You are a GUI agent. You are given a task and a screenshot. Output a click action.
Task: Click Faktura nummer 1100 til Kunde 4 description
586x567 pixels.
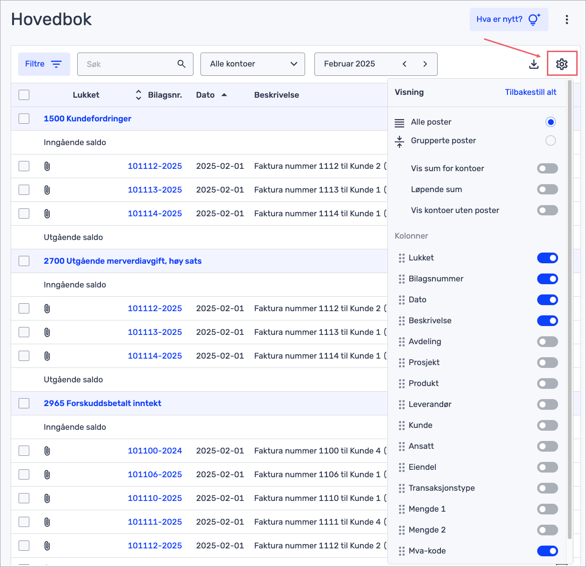[x=318, y=451]
